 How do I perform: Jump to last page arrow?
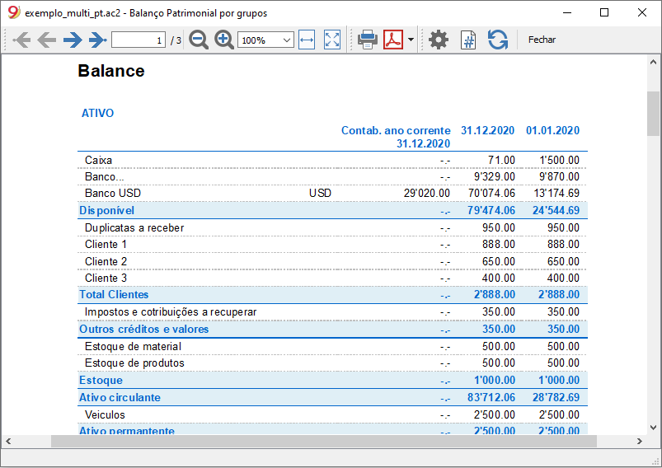(x=97, y=40)
